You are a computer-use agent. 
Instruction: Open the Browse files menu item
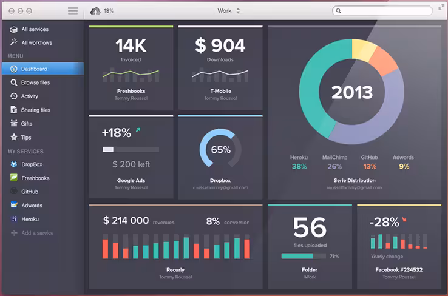[x=43, y=82]
